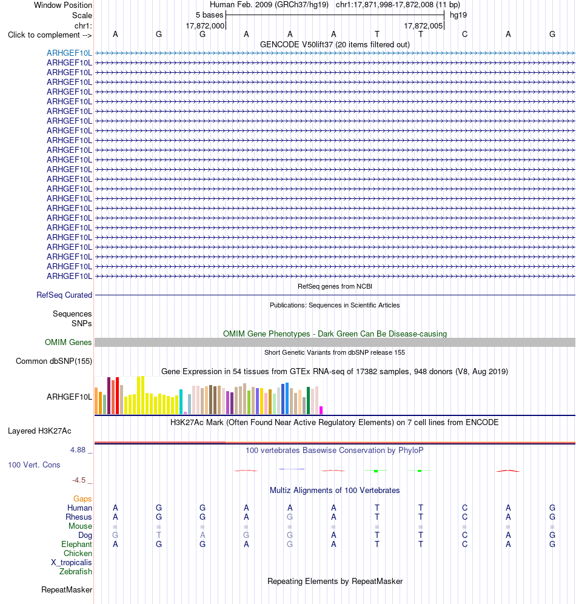Viewport: 576px width, 604px height.
Task: Click the highlighted light-blue ARHGEF10L transcript label
Action: [x=69, y=53]
